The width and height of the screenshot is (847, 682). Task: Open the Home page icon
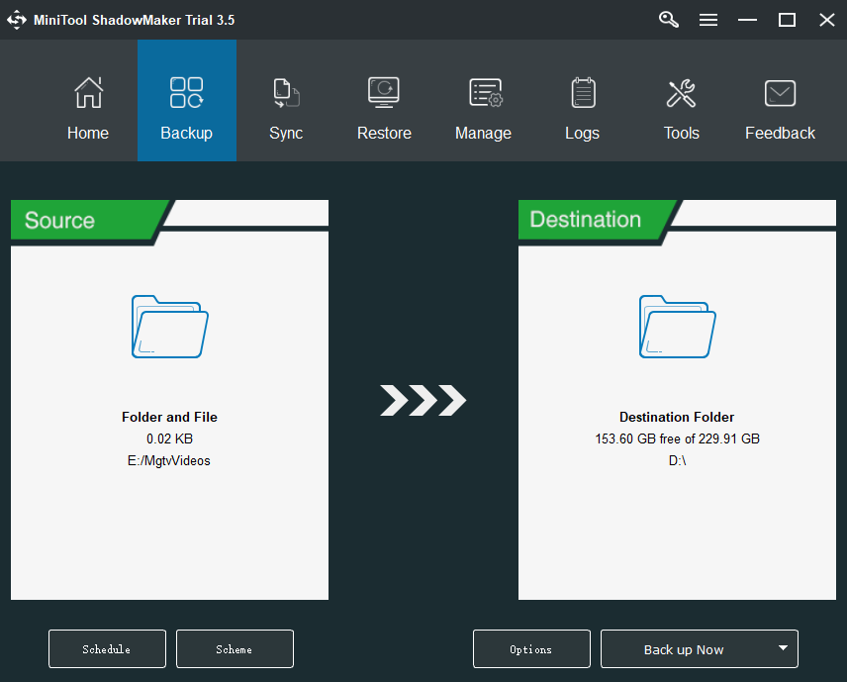[x=88, y=93]
